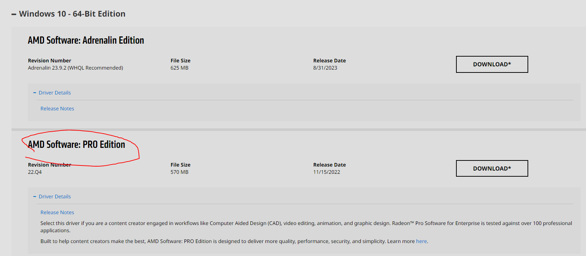Viewport: 586px width, 256px height.
Task: Click the 8/31/2023 release date
Action: [x=325, y=68]
